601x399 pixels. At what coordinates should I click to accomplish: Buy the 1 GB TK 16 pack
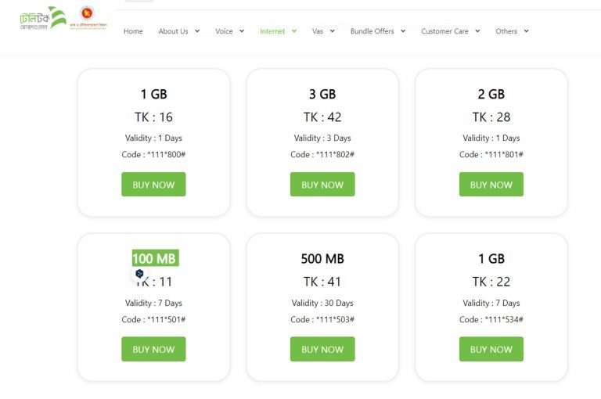[x=153, y=185]
